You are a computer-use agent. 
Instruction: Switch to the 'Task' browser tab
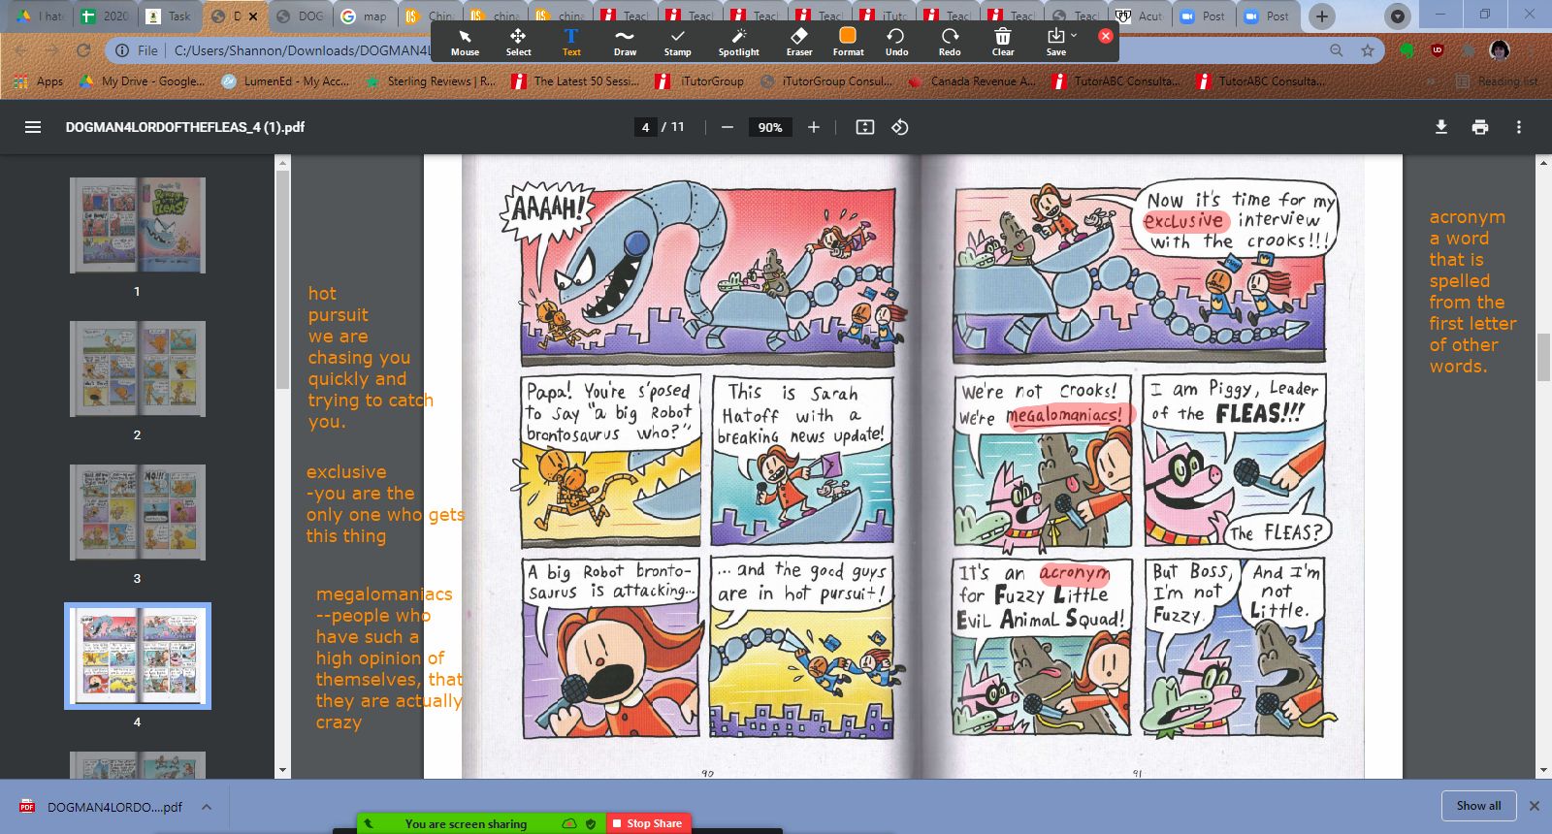point(169,16)
